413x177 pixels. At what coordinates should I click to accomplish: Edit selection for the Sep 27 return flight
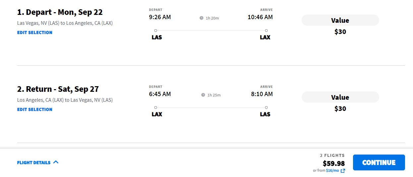[35, 109]
